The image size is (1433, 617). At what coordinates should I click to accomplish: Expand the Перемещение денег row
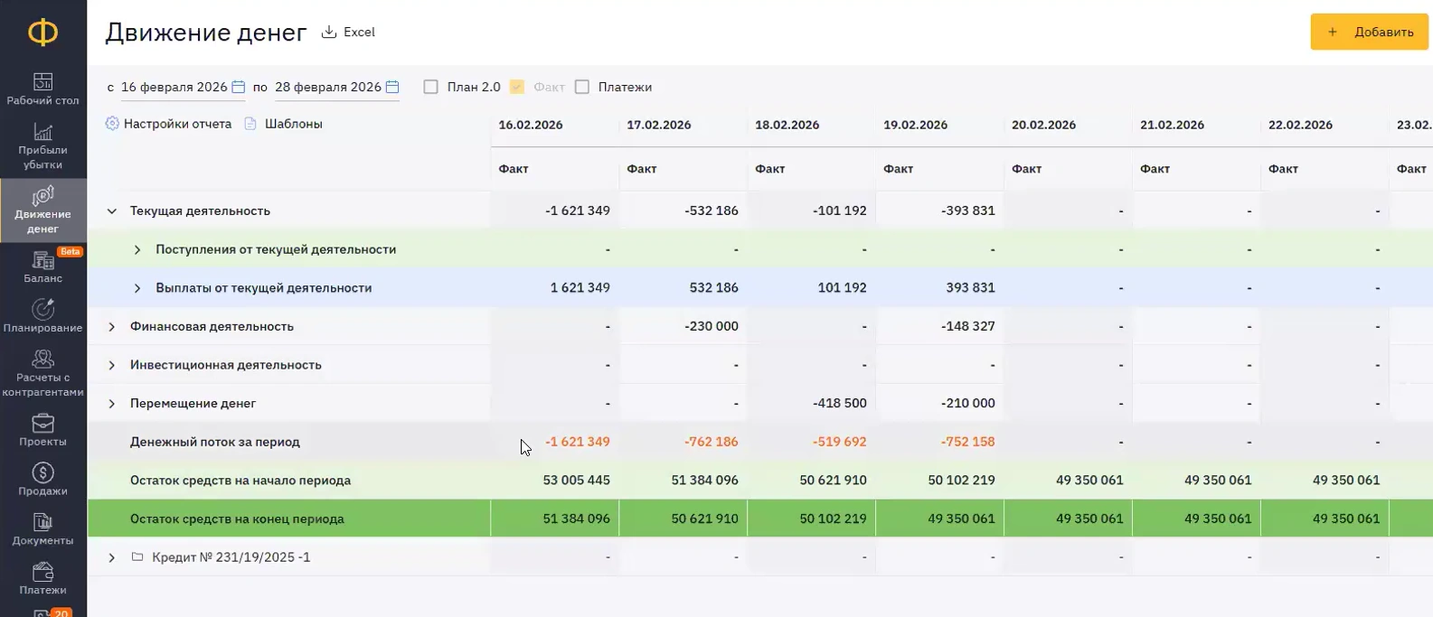[x=112, y=404]
